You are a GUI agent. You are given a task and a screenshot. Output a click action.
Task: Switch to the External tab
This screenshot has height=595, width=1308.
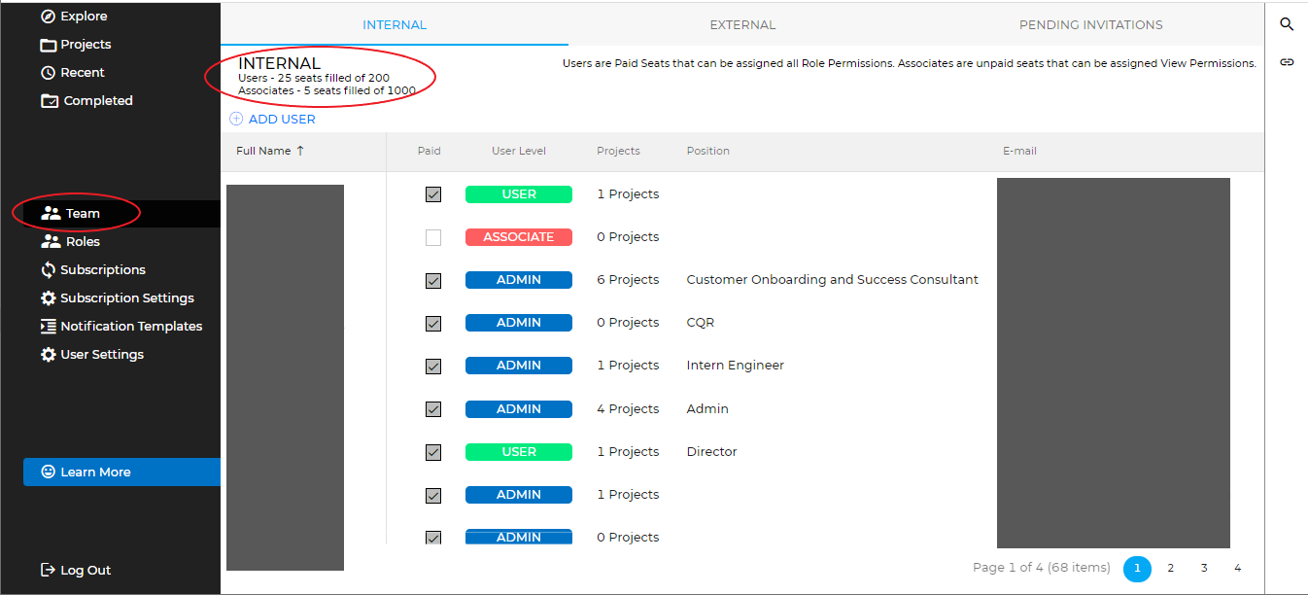(x=742, y=25)
